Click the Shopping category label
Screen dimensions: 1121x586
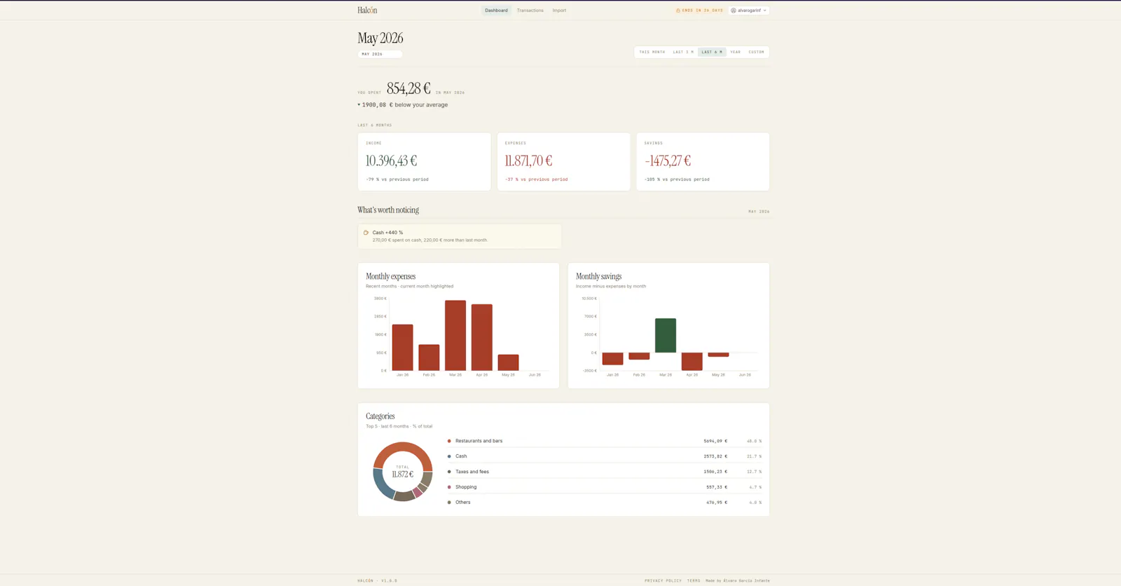466,487
